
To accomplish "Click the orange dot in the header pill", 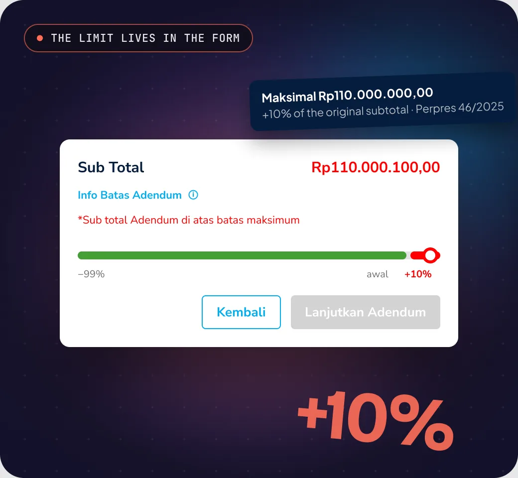I will coord(40,38).
